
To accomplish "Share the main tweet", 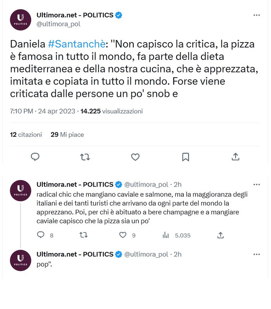I will 235,157.
